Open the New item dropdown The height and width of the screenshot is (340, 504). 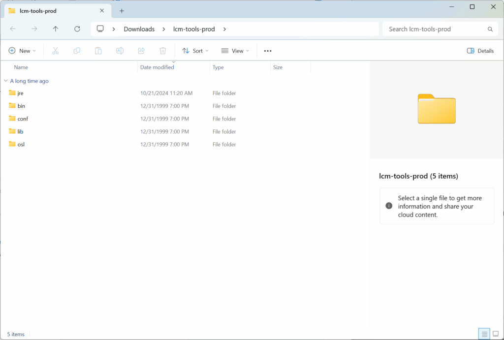tap(23, 51)
